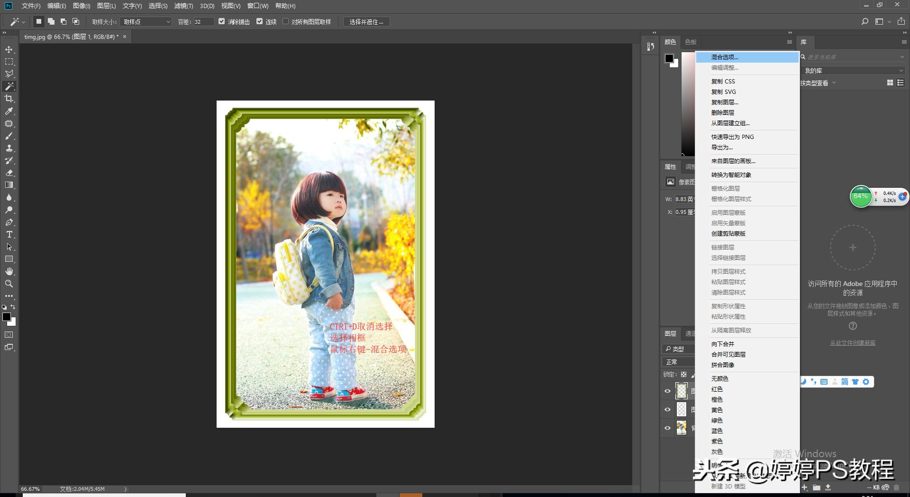
Task: Toggle the 消除锯齿 anti-alias checkbox
Action: pos(221,21)
